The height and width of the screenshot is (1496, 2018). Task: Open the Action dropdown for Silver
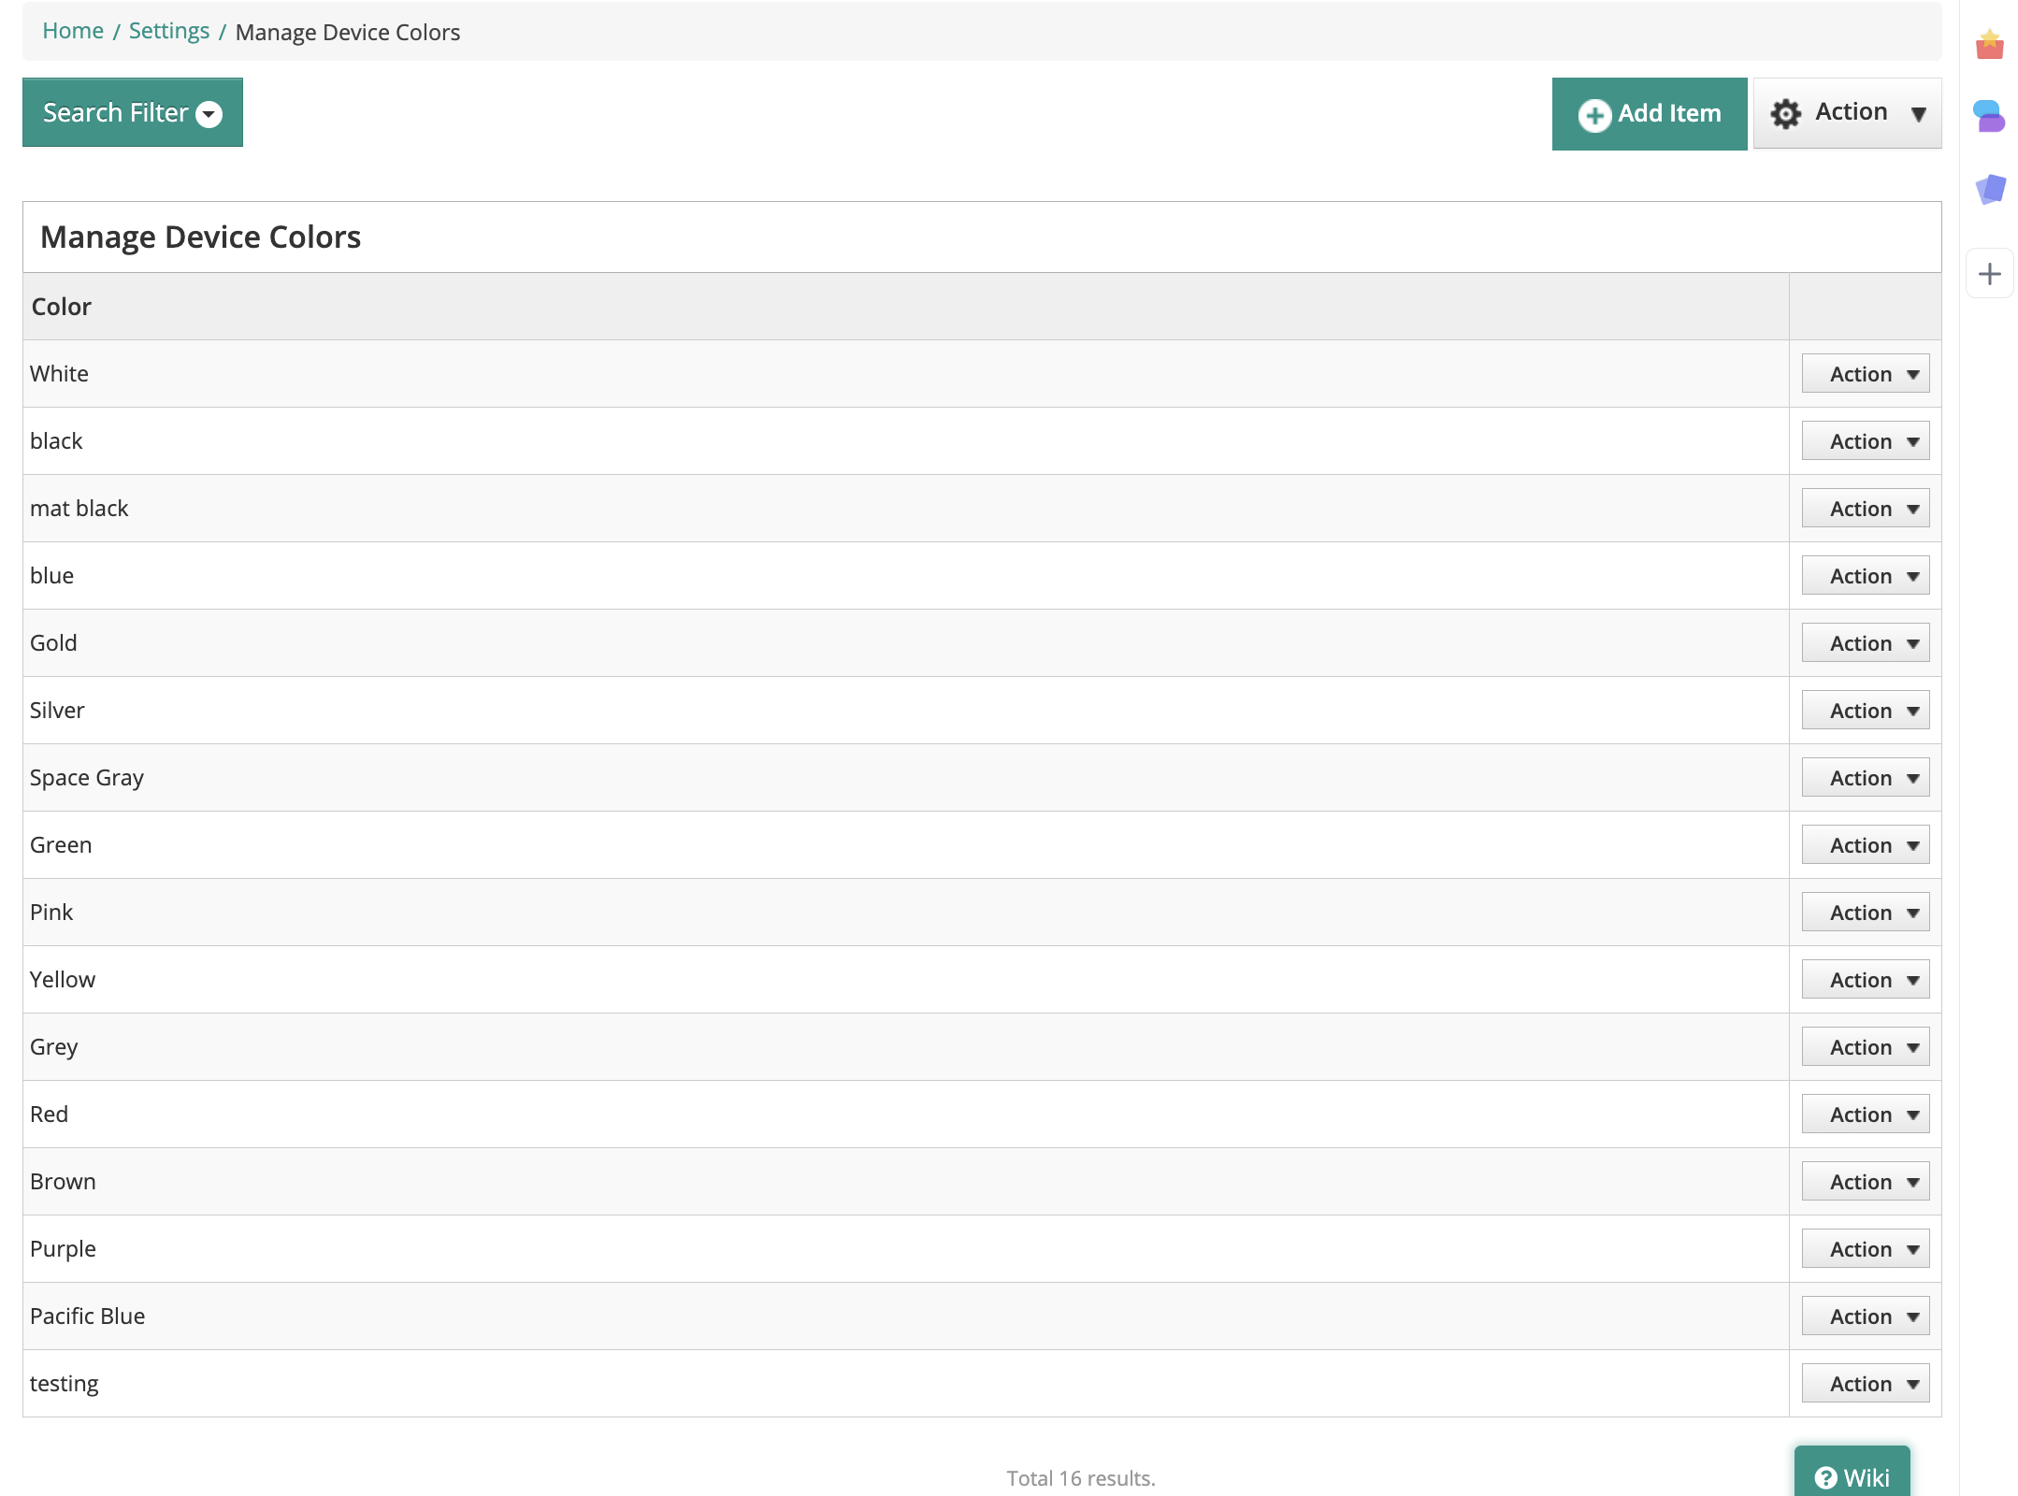click(1865, 711)
